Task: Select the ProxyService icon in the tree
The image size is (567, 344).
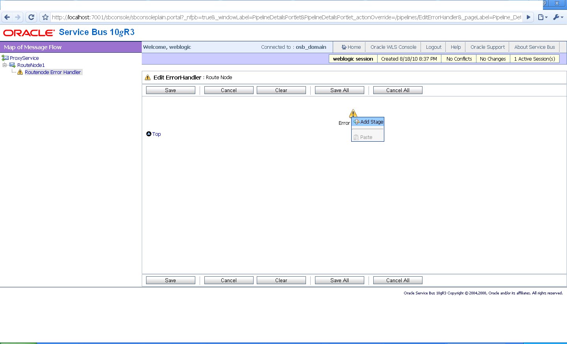Action: [x=5, y=58]
